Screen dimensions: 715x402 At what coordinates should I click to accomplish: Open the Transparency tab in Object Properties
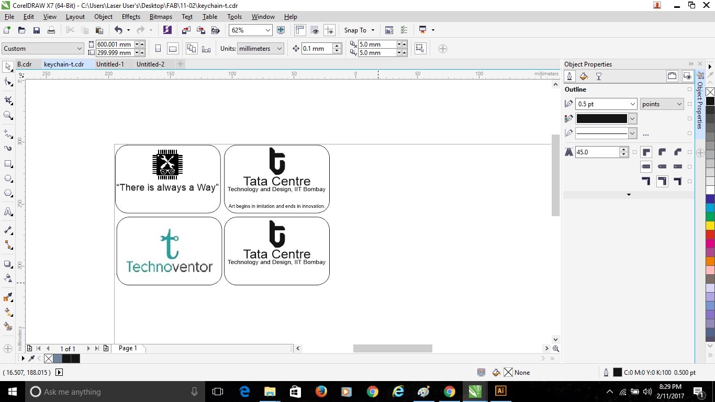pyautogui.click(x=599, y=76)
